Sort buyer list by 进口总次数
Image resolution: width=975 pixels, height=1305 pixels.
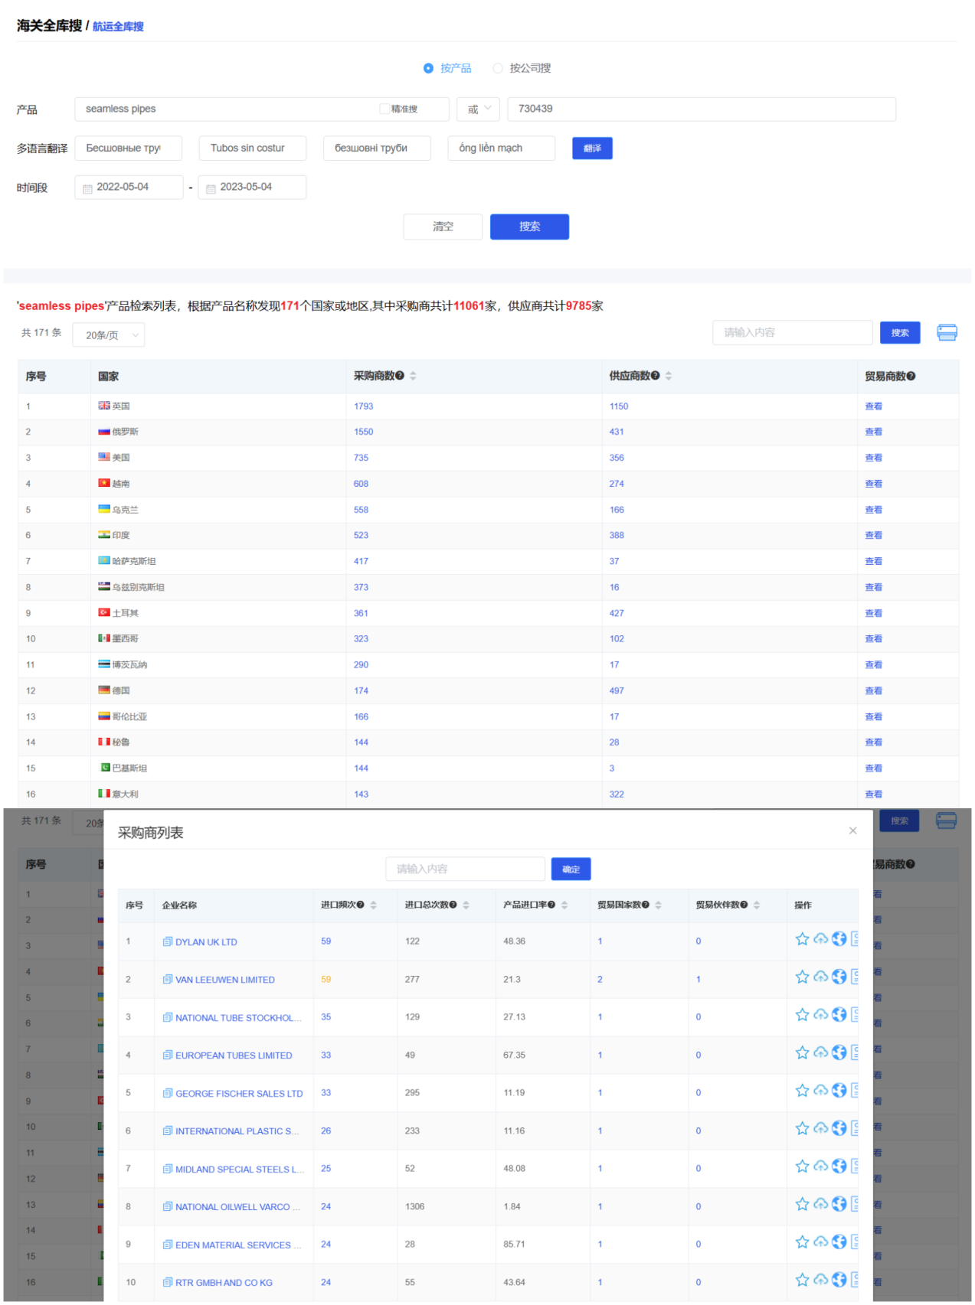[466, 905]
